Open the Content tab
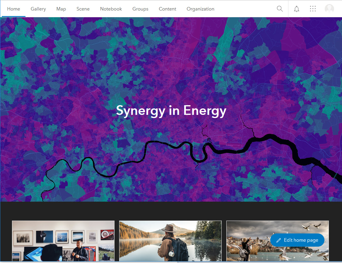This screenshot has height=263, width=342. click(167, 9)
